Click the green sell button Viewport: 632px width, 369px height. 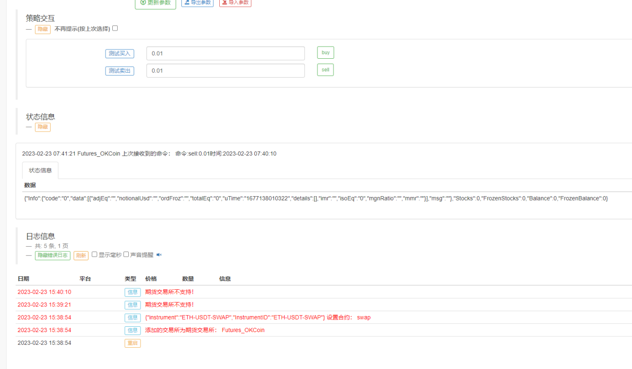pos(326,70)
